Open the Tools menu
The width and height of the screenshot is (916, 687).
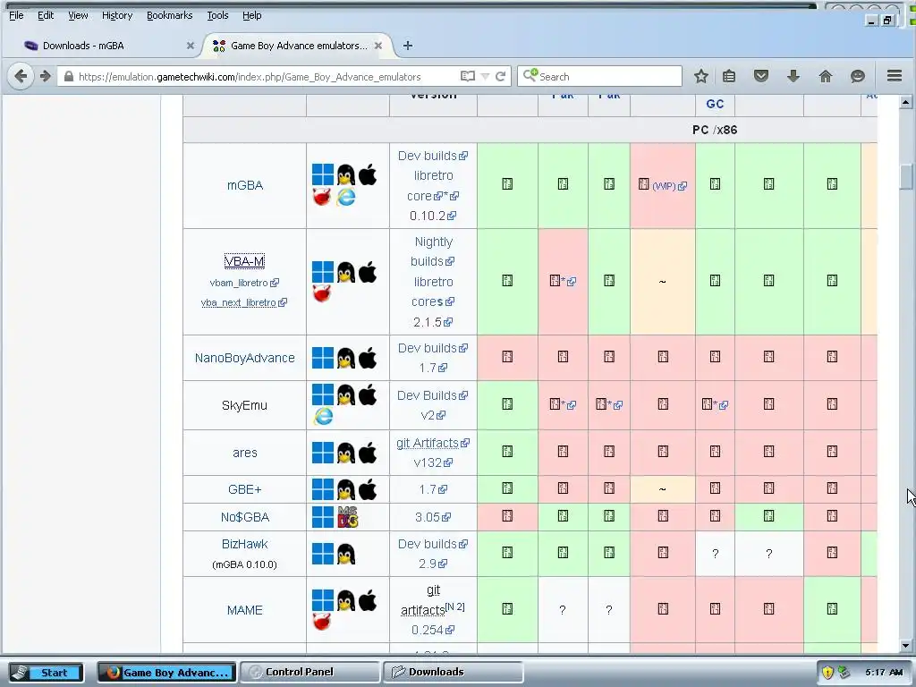click(x=217, y=16)
